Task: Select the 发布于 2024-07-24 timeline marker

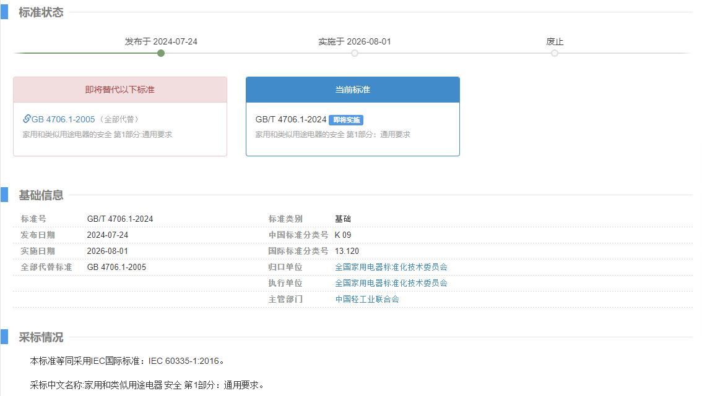Action: click(161, 53)
